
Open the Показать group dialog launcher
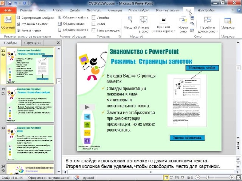pos(120,37)
